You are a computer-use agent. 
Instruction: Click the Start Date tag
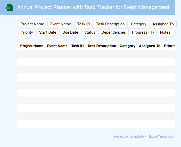coord(48,32)
